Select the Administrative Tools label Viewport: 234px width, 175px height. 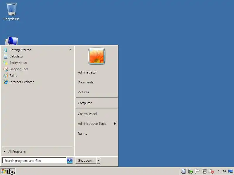click(92, 124)
